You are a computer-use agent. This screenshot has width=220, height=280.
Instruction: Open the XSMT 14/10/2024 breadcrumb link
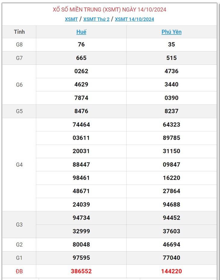pos(134,19)
